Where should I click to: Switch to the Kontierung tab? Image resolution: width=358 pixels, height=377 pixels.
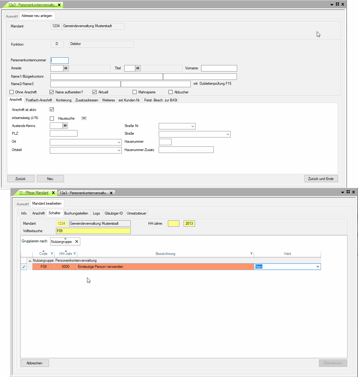64,100
